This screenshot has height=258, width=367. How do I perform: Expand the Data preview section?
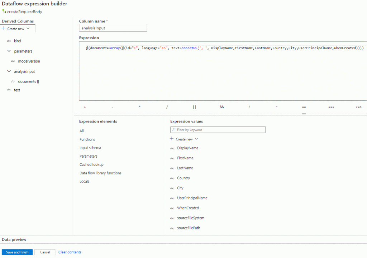pos(14,239)
